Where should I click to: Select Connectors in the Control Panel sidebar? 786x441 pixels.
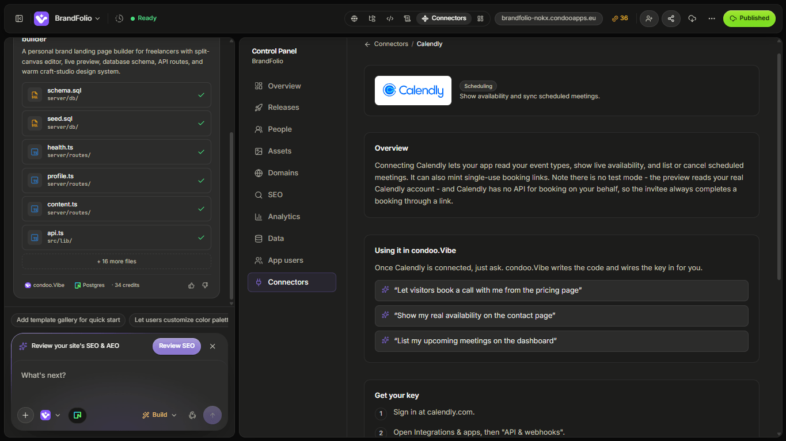click(292, 282)
